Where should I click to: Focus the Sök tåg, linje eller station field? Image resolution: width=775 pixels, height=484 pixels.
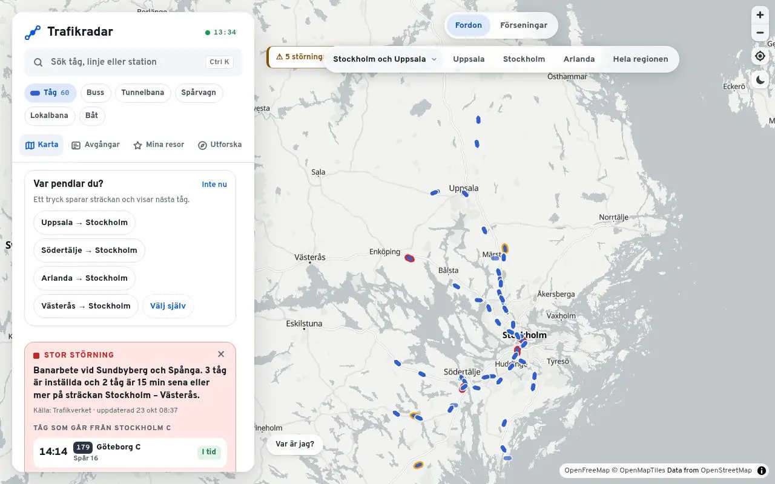coord(133,62)
